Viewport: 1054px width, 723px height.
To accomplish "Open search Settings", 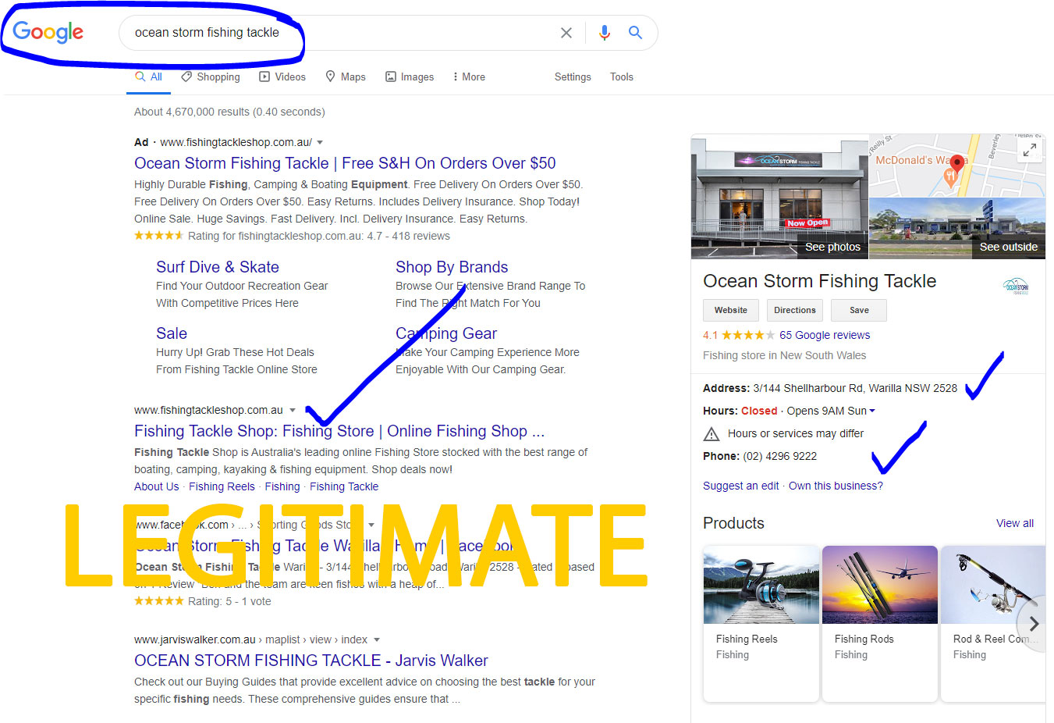I will pos(573,77).
